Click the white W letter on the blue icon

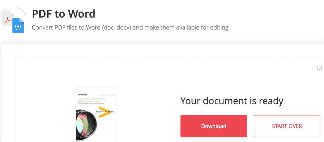18,28
